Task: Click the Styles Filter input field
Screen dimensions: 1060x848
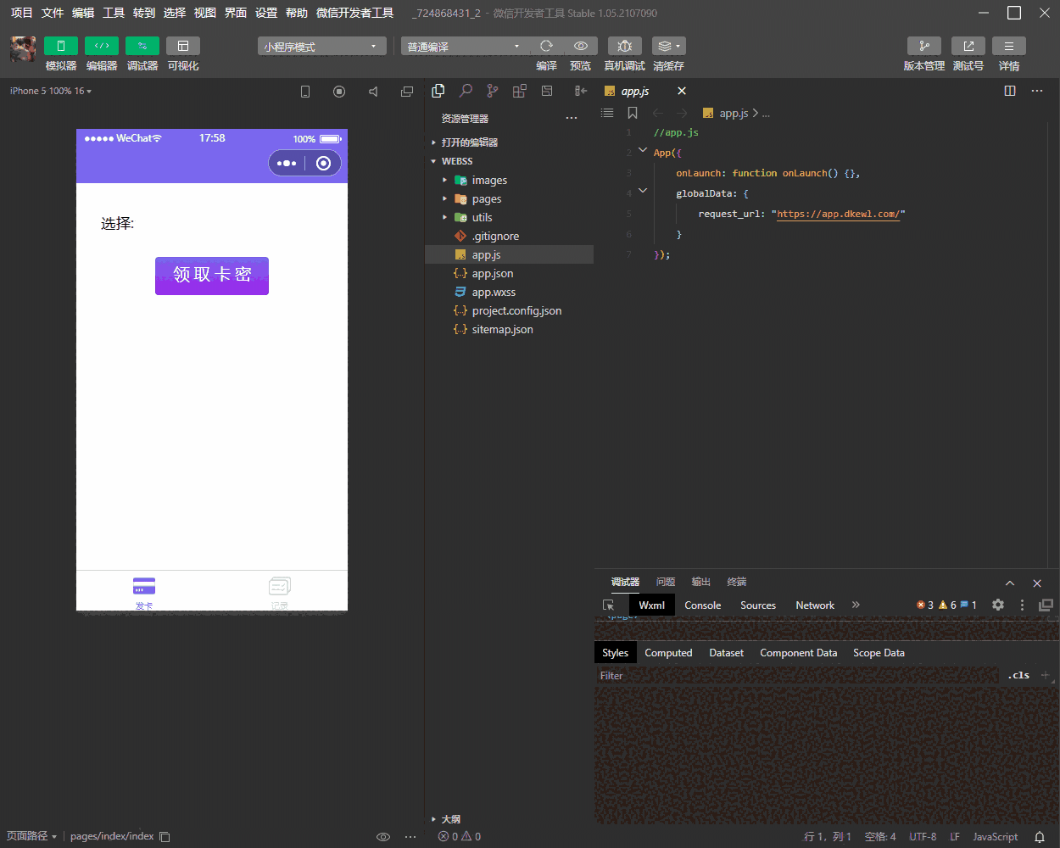Action: [x=797, y=676]
